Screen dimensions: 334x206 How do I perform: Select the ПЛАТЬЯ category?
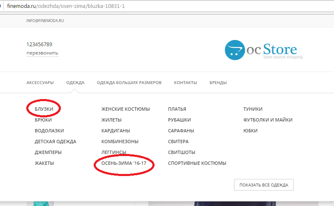[x=177, y=109]
